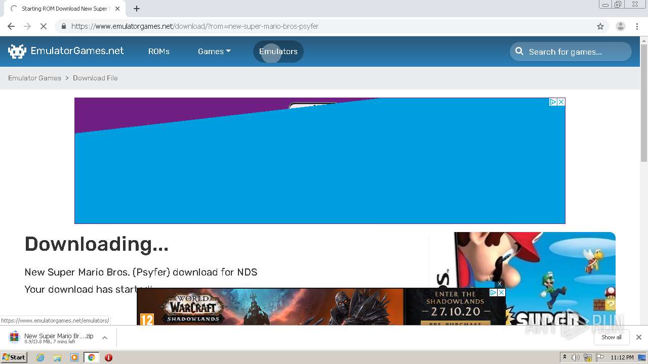
Task: Click the network tray icon
Action: (x=588, y=357)
